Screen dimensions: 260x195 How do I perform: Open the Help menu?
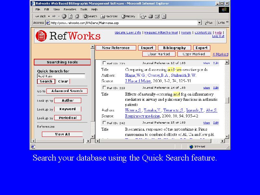[94, 9]
